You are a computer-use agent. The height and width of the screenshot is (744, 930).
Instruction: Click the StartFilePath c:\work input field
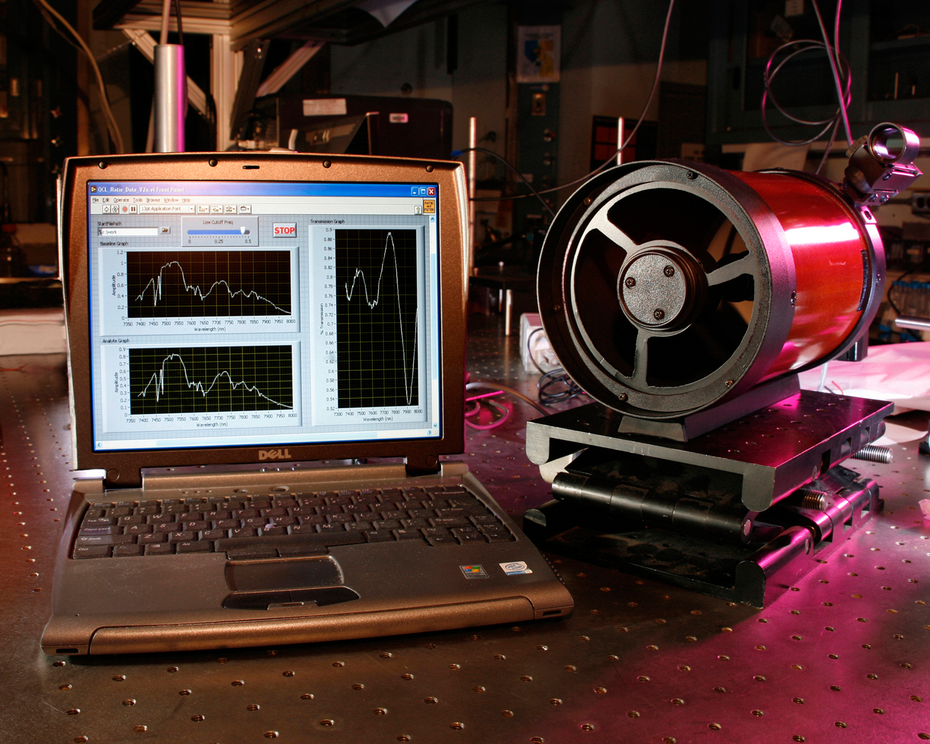pos(128,232)
